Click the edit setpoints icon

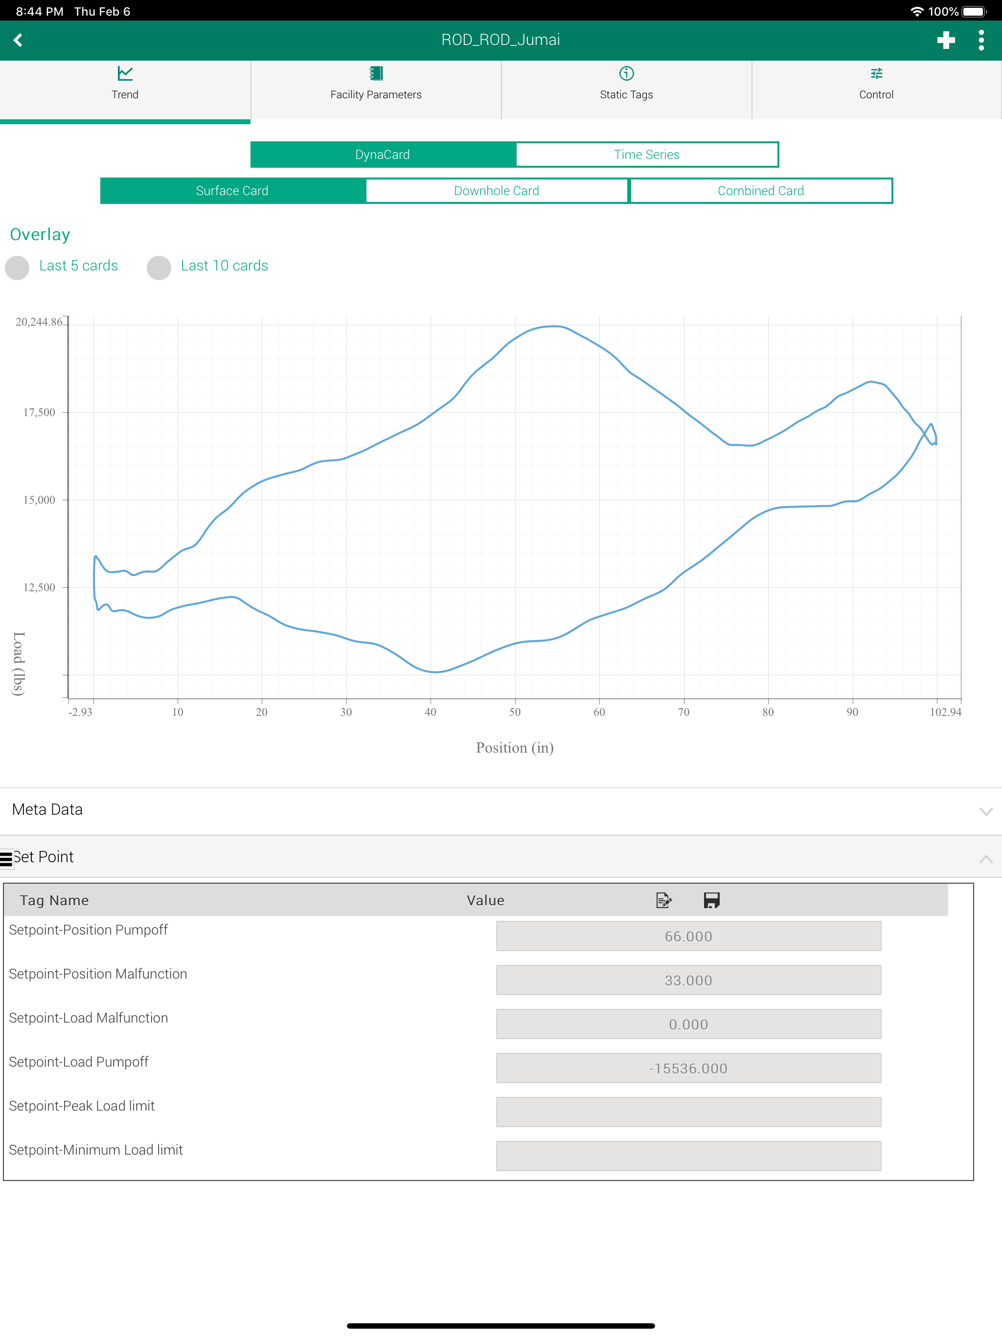(x=663, y=900)
